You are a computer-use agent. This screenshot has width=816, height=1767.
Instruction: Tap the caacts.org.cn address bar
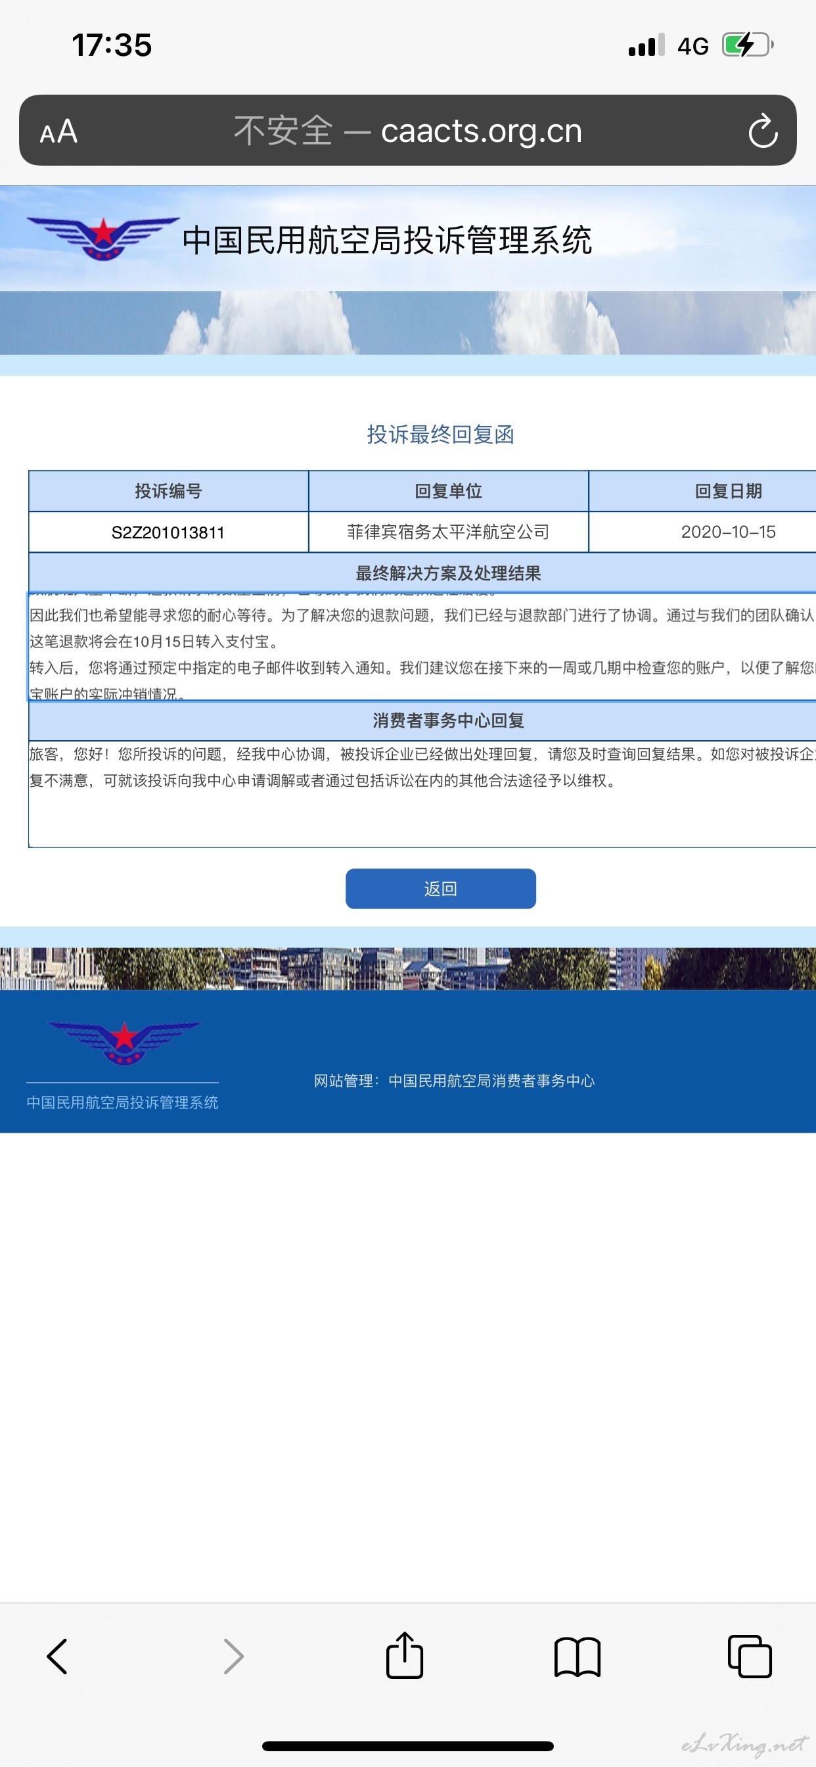pos(407,130)
